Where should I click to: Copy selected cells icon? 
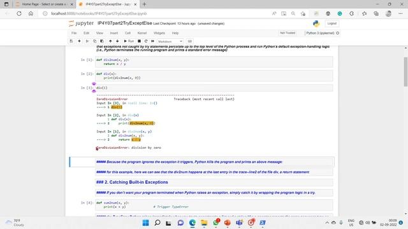pyautogui.click(x=95, y=41)
